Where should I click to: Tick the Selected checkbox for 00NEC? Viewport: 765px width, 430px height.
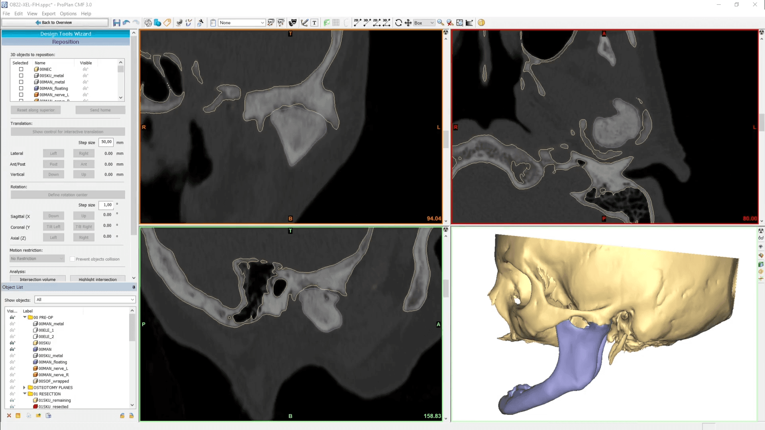click(x=21, y=69)
